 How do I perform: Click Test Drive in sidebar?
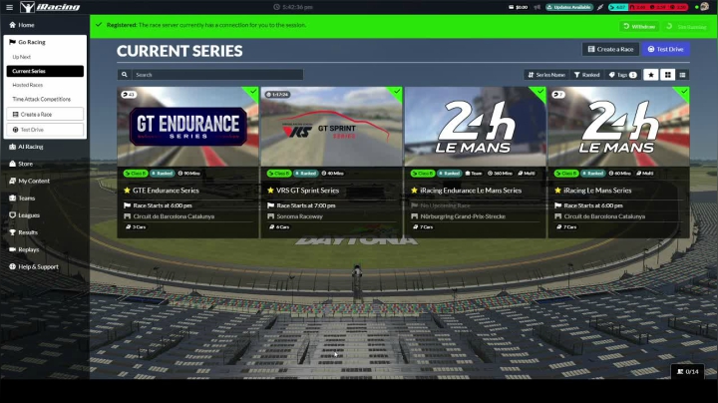tap(45, 130)
